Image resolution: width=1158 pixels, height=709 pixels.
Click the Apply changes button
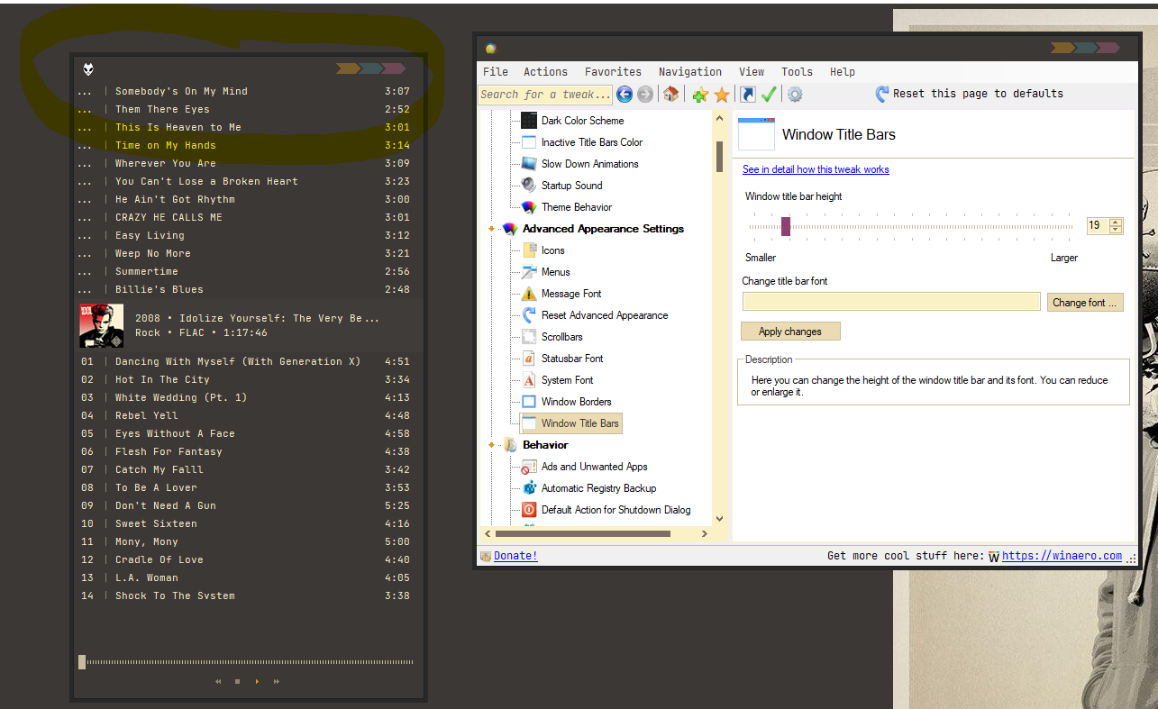tap(790, 332)
